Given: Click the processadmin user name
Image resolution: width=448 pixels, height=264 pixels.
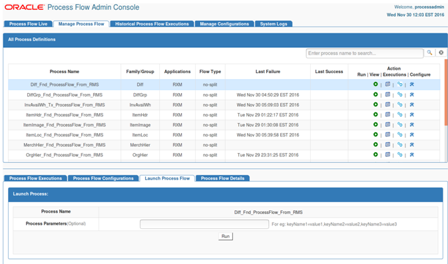Looking at the screenshot, I should pyautogui.click(x=429, y=7).
